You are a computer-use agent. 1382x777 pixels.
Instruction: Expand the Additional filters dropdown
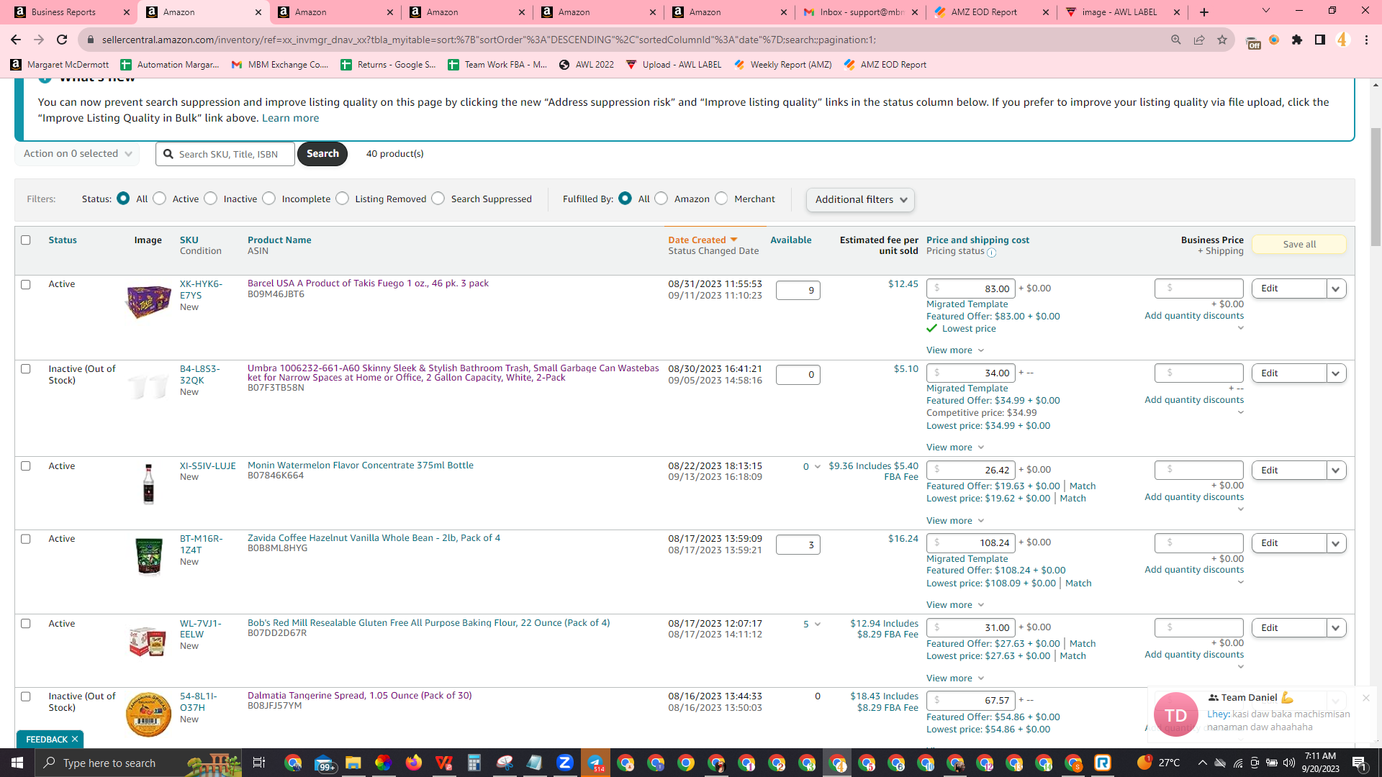click(x=860, y=200)
